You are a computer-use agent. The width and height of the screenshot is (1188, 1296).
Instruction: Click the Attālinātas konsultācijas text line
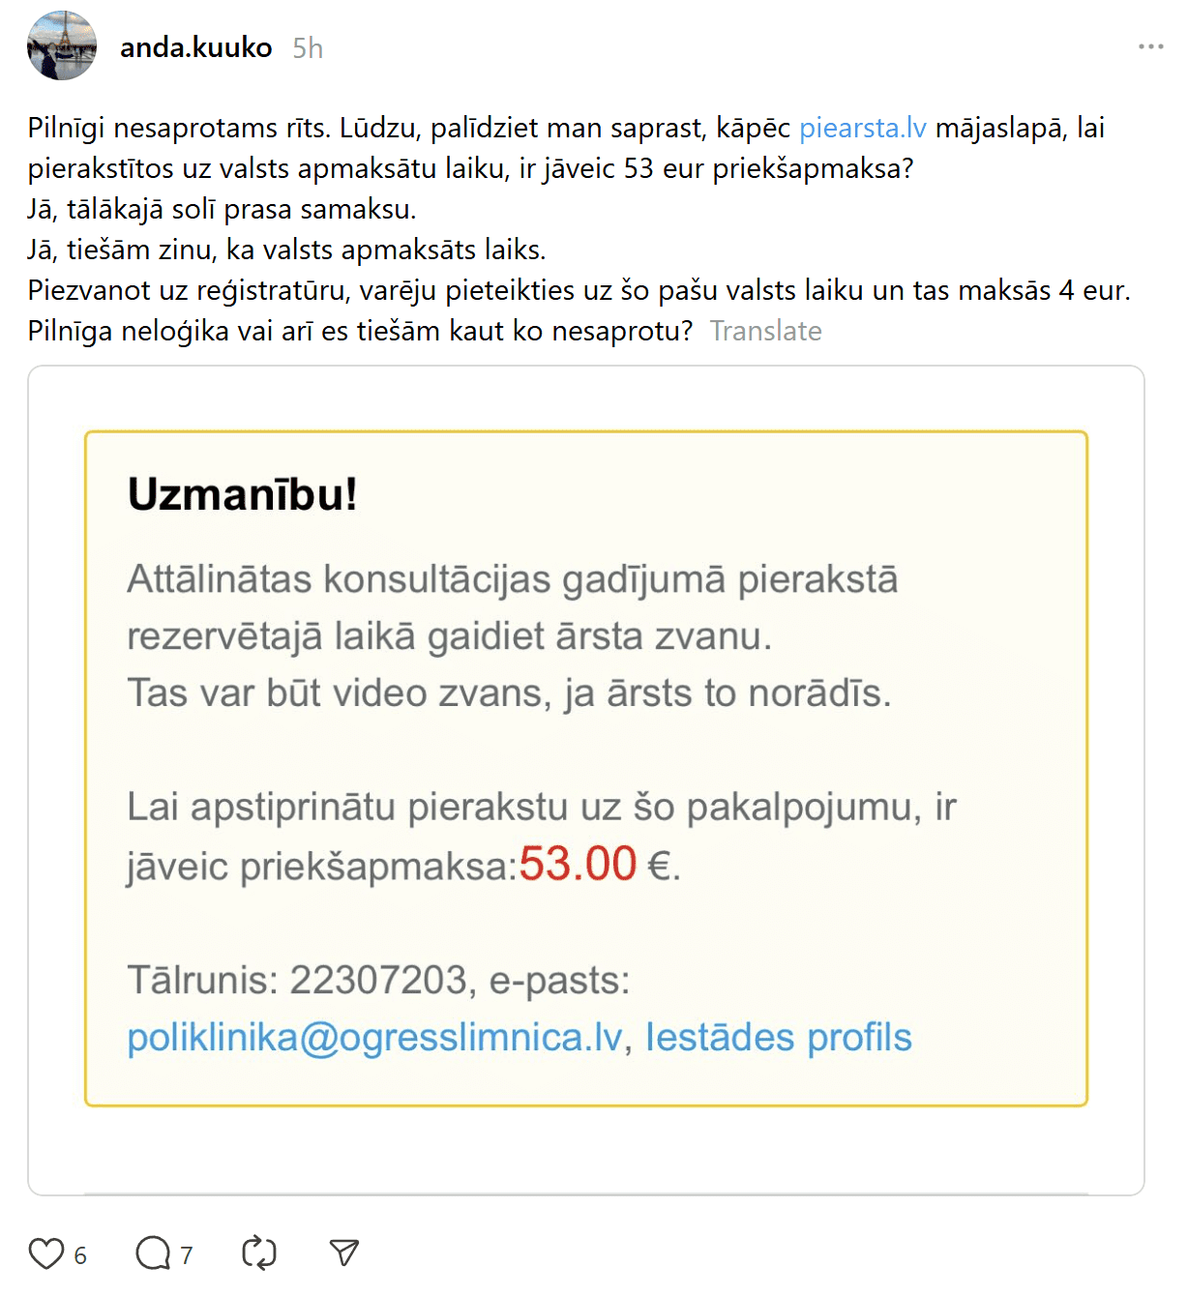click(x=512, y=579)
